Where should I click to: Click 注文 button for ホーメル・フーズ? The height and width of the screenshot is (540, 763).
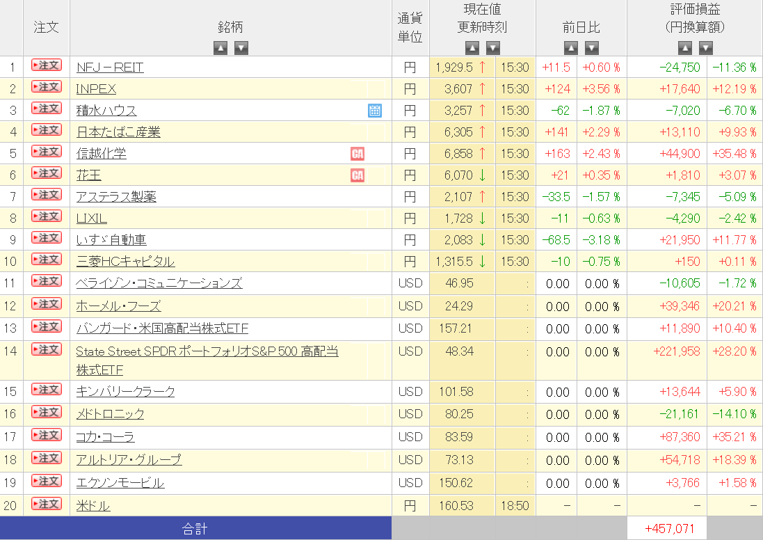pyautogui.click(x=47, y=304)
